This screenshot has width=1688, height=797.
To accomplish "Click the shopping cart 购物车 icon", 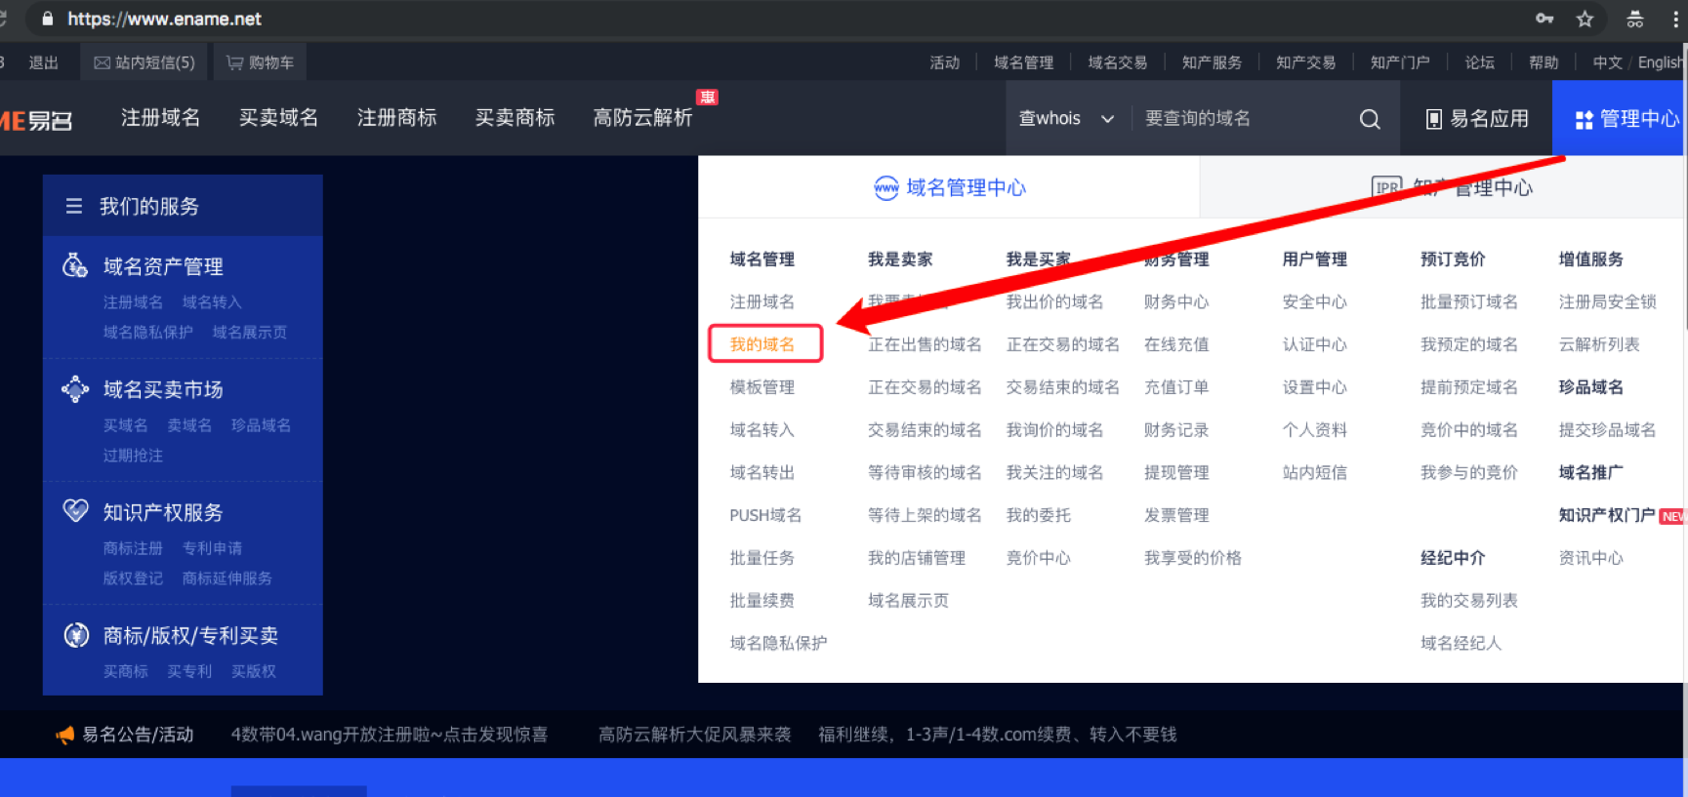I will click(235, 62).
